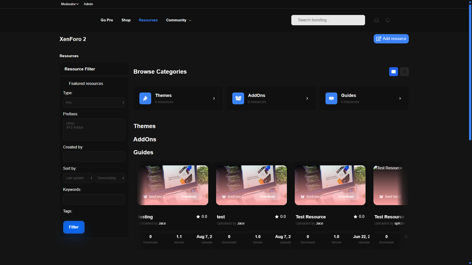Select the Resources navigation tab
The height and width of the screenshot is (265, 472).
[148, 20]
